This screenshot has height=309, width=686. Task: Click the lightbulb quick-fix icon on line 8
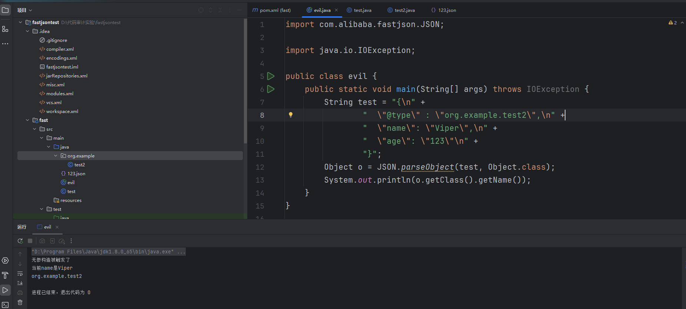point(291,115)
